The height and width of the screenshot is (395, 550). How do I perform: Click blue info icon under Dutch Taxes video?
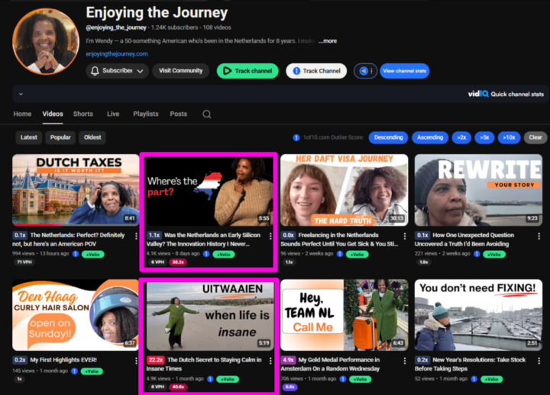click(x=76, y=254)
